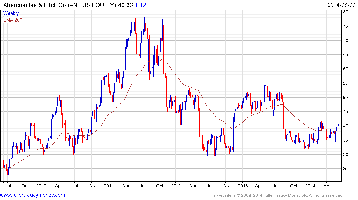Screen dimensions: 358x200
Task: Click the chart date 2014-06-09
Action: click(342, 5)
